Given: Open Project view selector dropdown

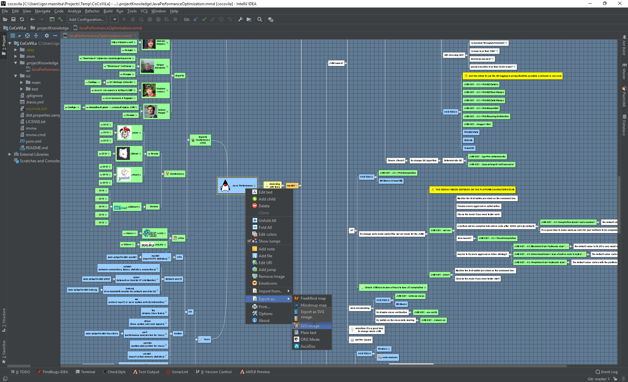Looking at the screenshot, I should 15,36.
